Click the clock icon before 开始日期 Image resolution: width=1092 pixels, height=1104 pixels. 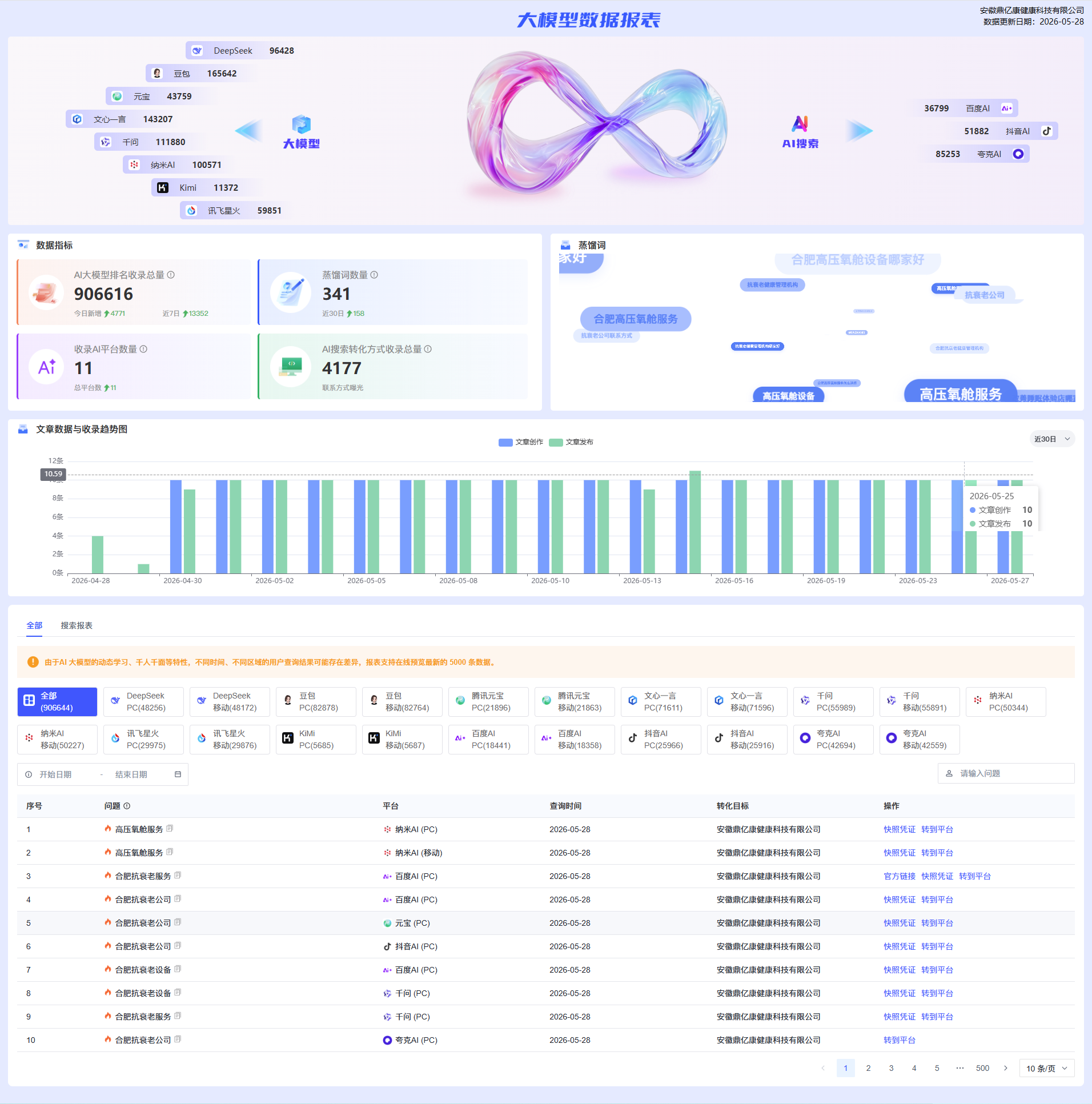pos(29,774)
